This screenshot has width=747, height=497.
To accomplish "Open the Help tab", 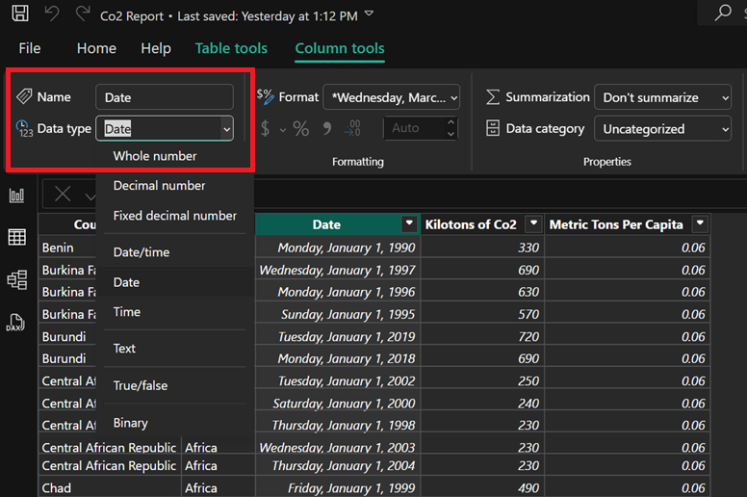I will 156,48.
